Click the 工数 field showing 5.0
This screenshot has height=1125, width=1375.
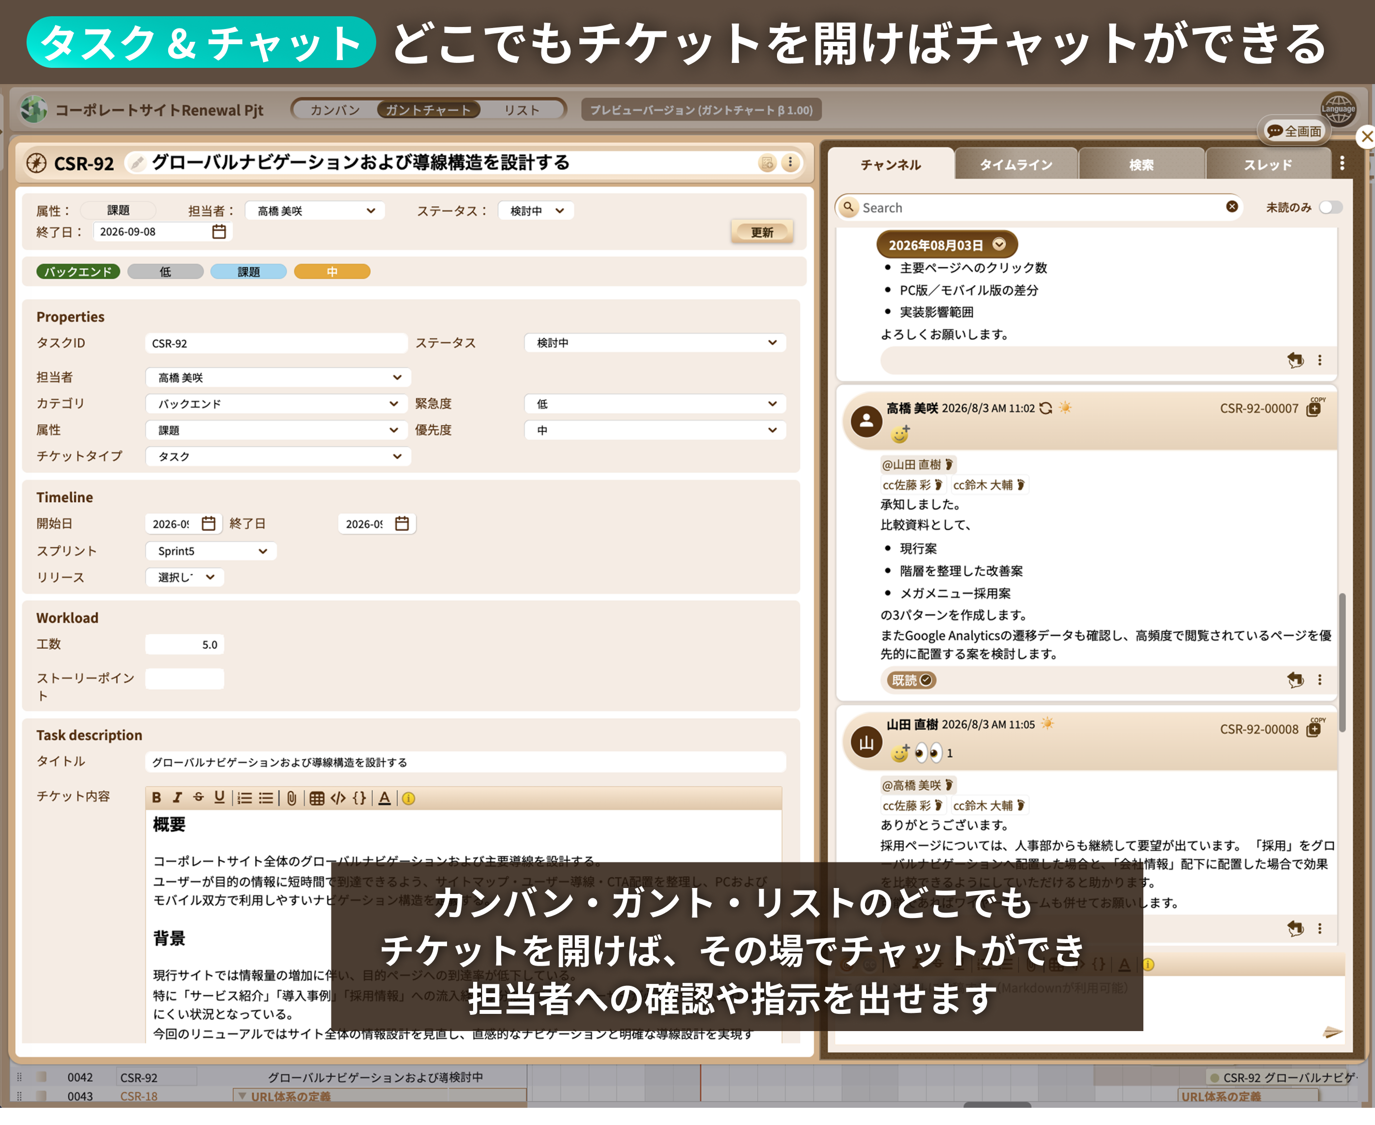[185, 644]
